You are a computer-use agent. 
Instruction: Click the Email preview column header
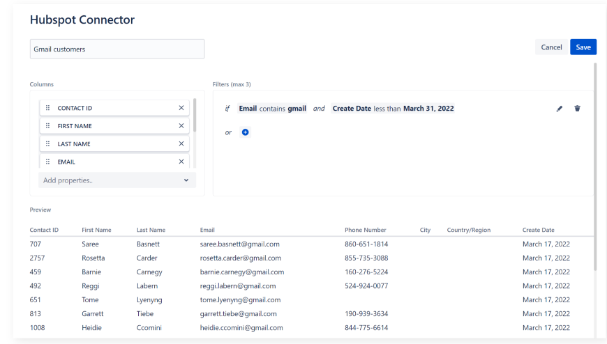tap(207, 230)
